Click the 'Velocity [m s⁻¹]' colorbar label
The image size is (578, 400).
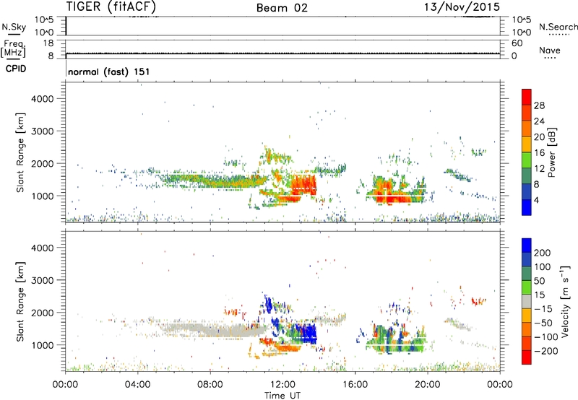coord(565,301)
